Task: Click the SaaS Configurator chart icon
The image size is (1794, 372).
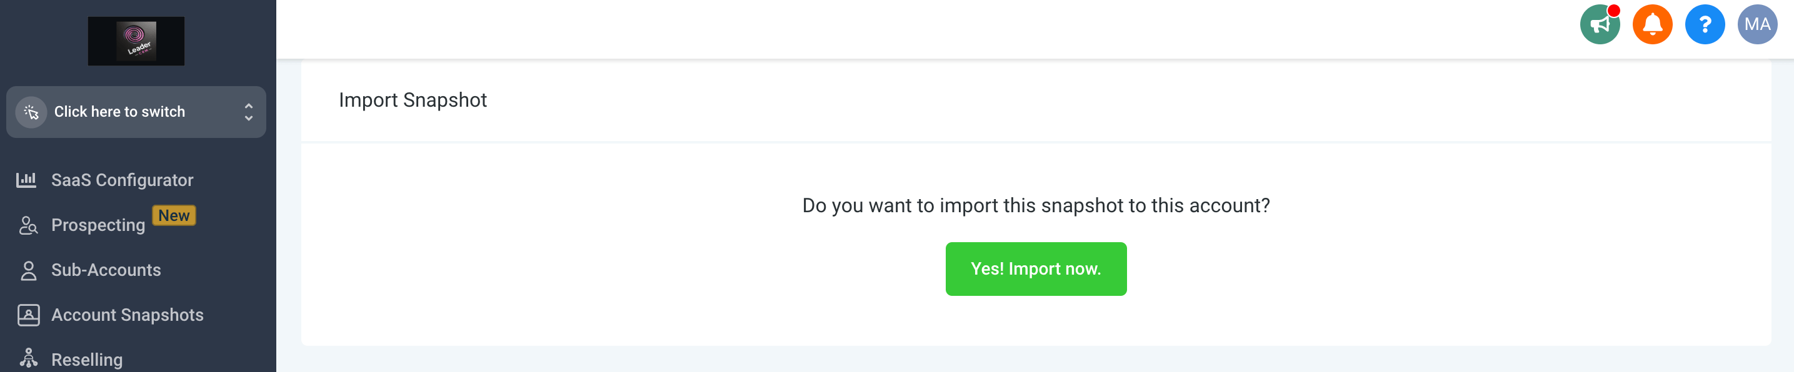Action: pos(26,180)
